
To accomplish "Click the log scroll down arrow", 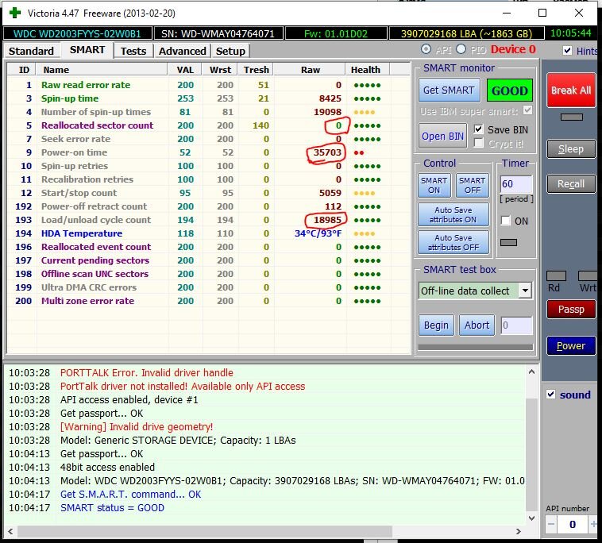I will click(532, 518).
